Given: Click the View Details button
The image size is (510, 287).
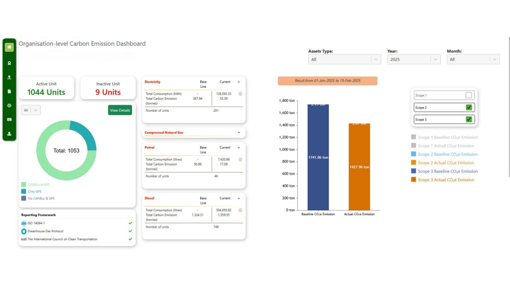Looking at the screenshot, I should tap(120, 110).
